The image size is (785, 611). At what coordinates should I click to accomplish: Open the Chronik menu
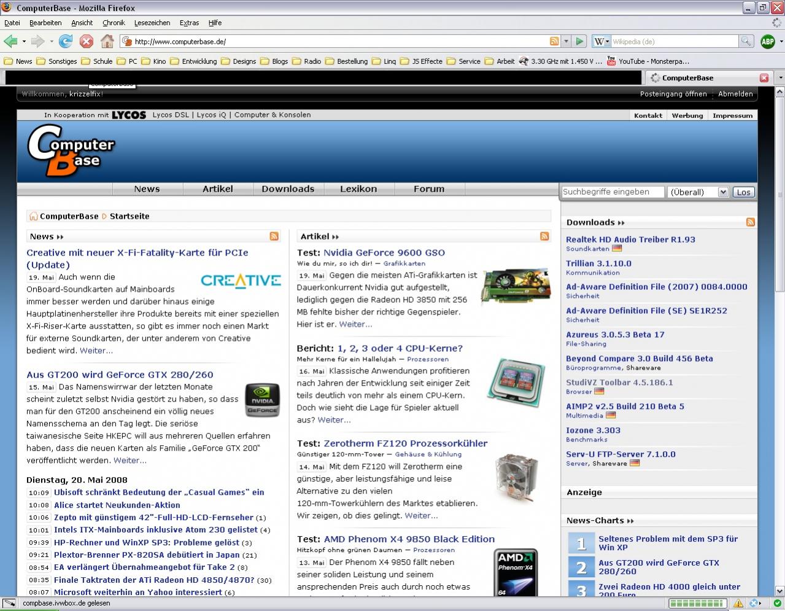114,23
